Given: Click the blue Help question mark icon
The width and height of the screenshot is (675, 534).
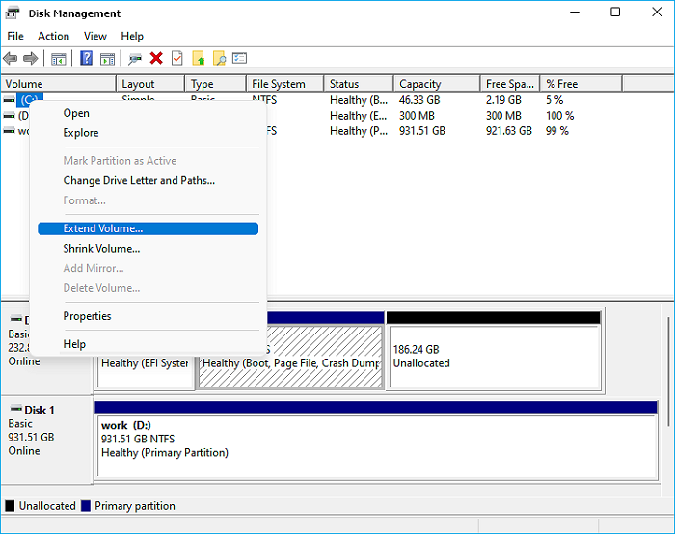Looking at the screenshot, I should coord(86,59).
